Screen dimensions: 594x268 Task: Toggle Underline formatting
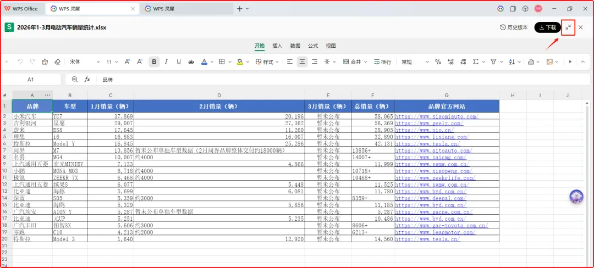pos(178,62)
